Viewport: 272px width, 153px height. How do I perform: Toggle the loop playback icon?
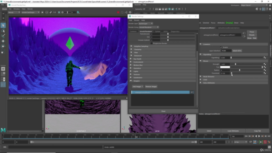tap(251, 142)
